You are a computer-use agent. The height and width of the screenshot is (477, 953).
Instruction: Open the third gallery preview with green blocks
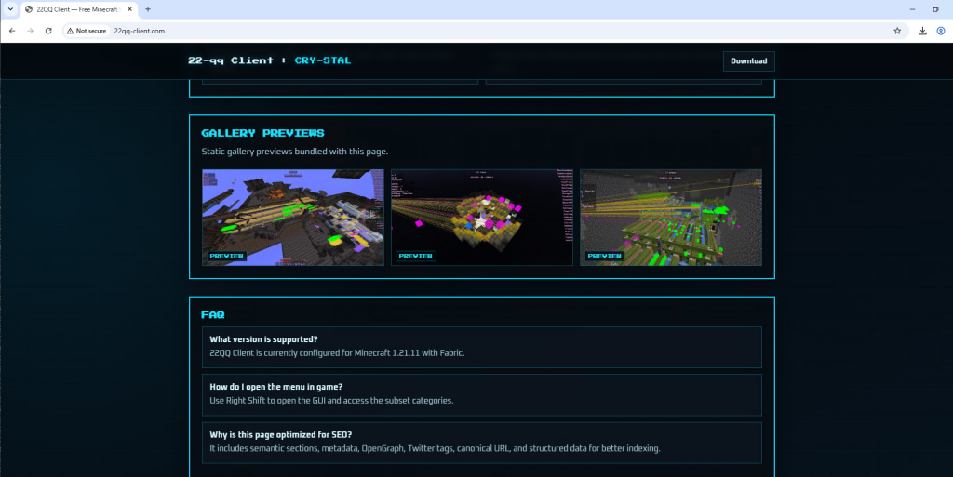coord(671,218)
